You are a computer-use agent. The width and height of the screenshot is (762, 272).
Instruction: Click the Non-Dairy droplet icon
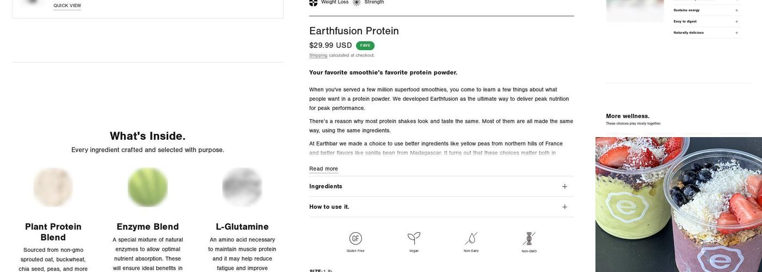click(x=471, y=238)
